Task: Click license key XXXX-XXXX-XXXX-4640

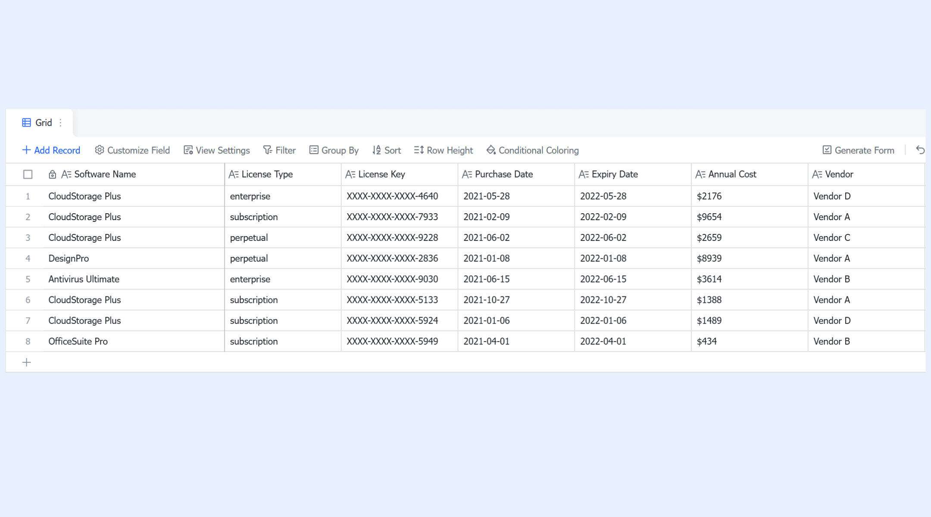Action: pos(400,196)
